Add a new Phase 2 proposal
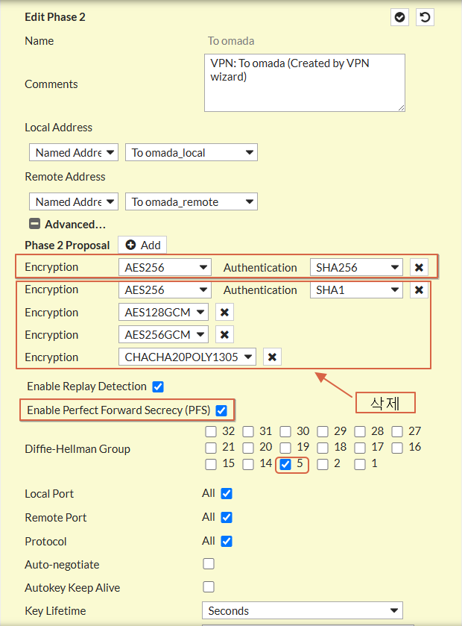The image size is (462, 626). pyautogui.click(x=142, y=245)
